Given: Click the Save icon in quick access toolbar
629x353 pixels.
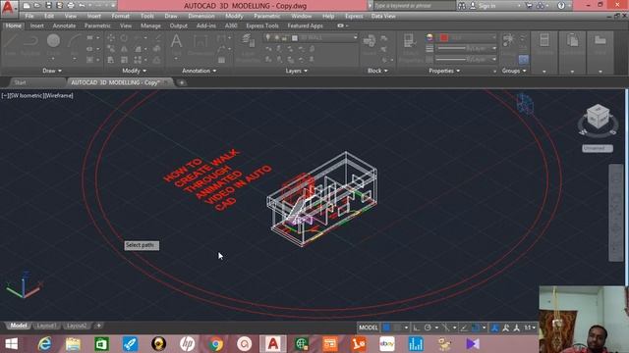Looking at the screenshot, I should click(x=48, y=5).
